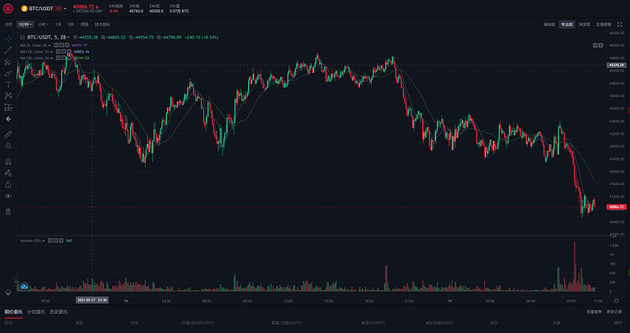Select the trend line drawing tool
Image resolution: width=630 pixels, height=333 pixels.
click(x=8, y=49)
